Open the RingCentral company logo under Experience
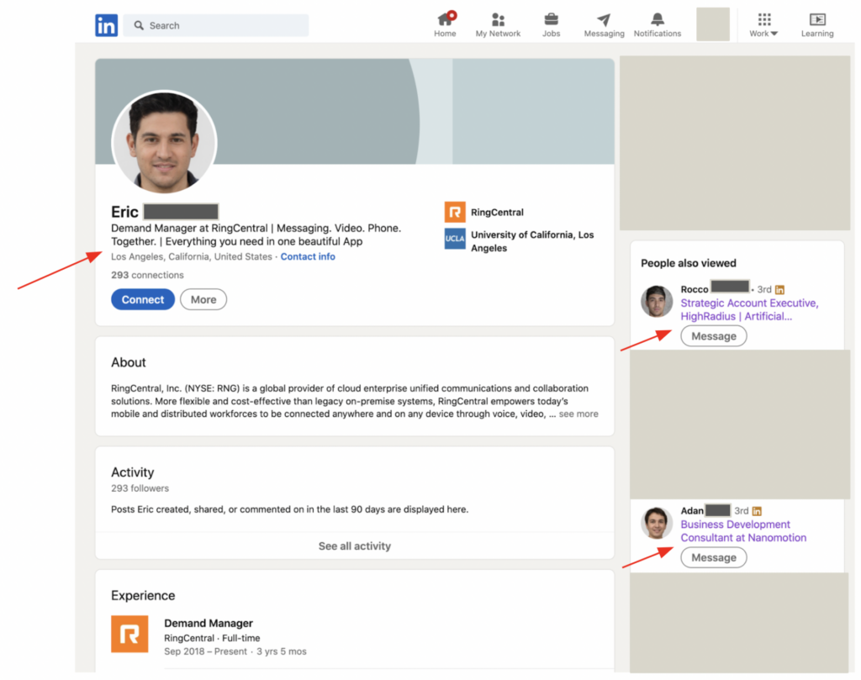This screenshot has height=680, width=861. [x=129, y=635]
